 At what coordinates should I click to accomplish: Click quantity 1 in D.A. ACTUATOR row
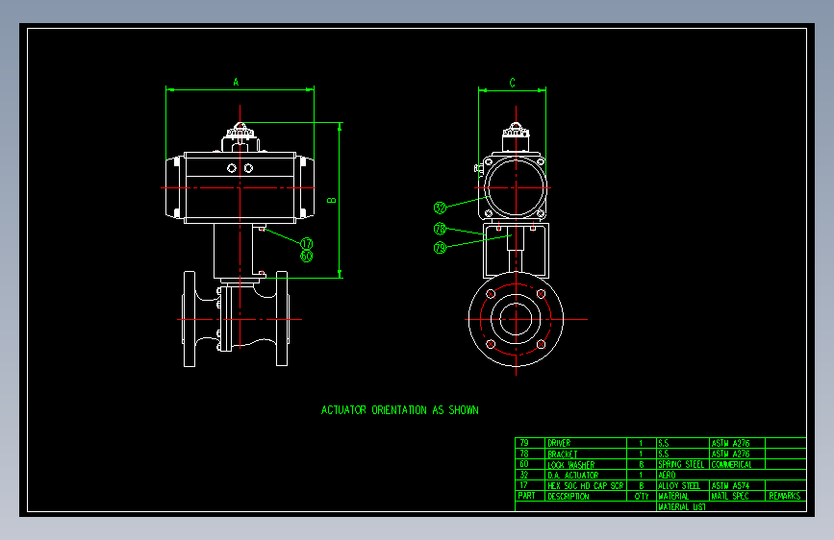click(x=642, y=475)
